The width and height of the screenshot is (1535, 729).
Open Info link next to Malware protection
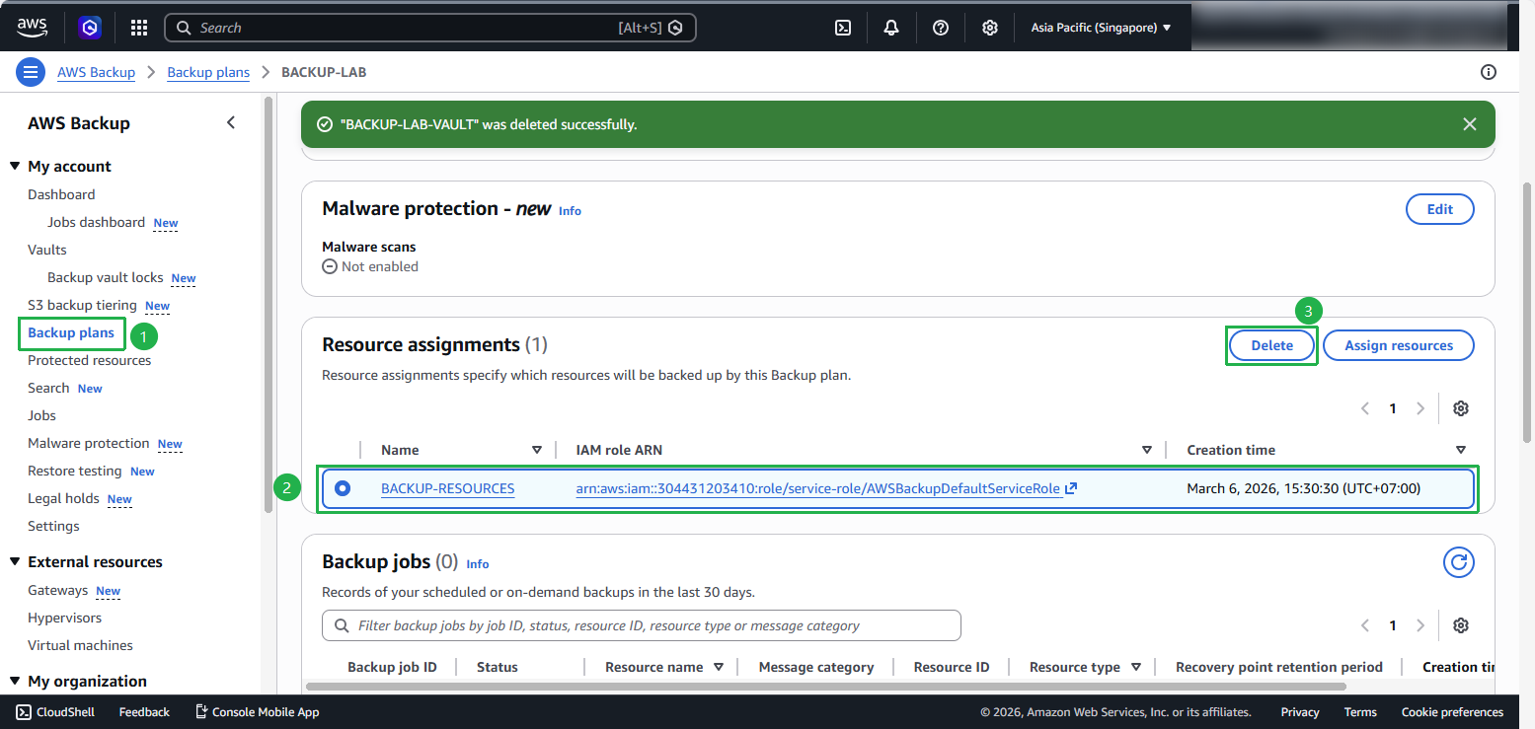570,210
